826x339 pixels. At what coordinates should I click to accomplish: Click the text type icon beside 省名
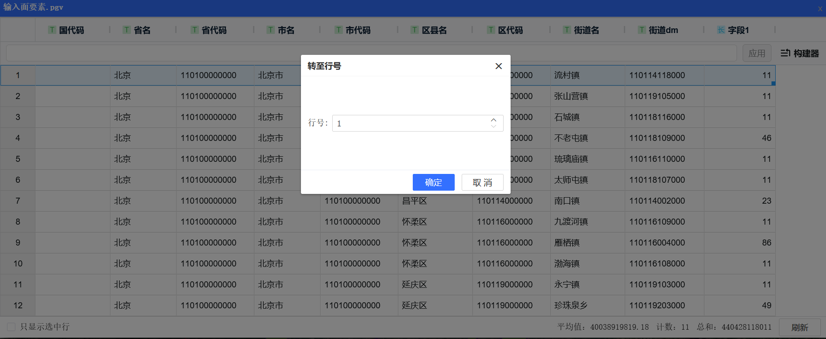pyautogui.click(x=127, y=30)
